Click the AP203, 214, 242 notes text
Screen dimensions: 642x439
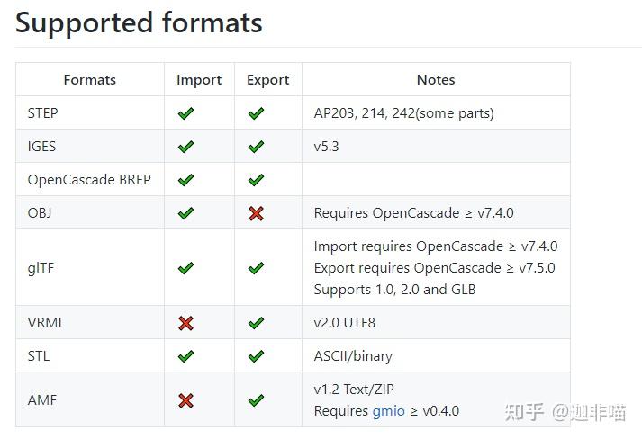tap(403, 113)
